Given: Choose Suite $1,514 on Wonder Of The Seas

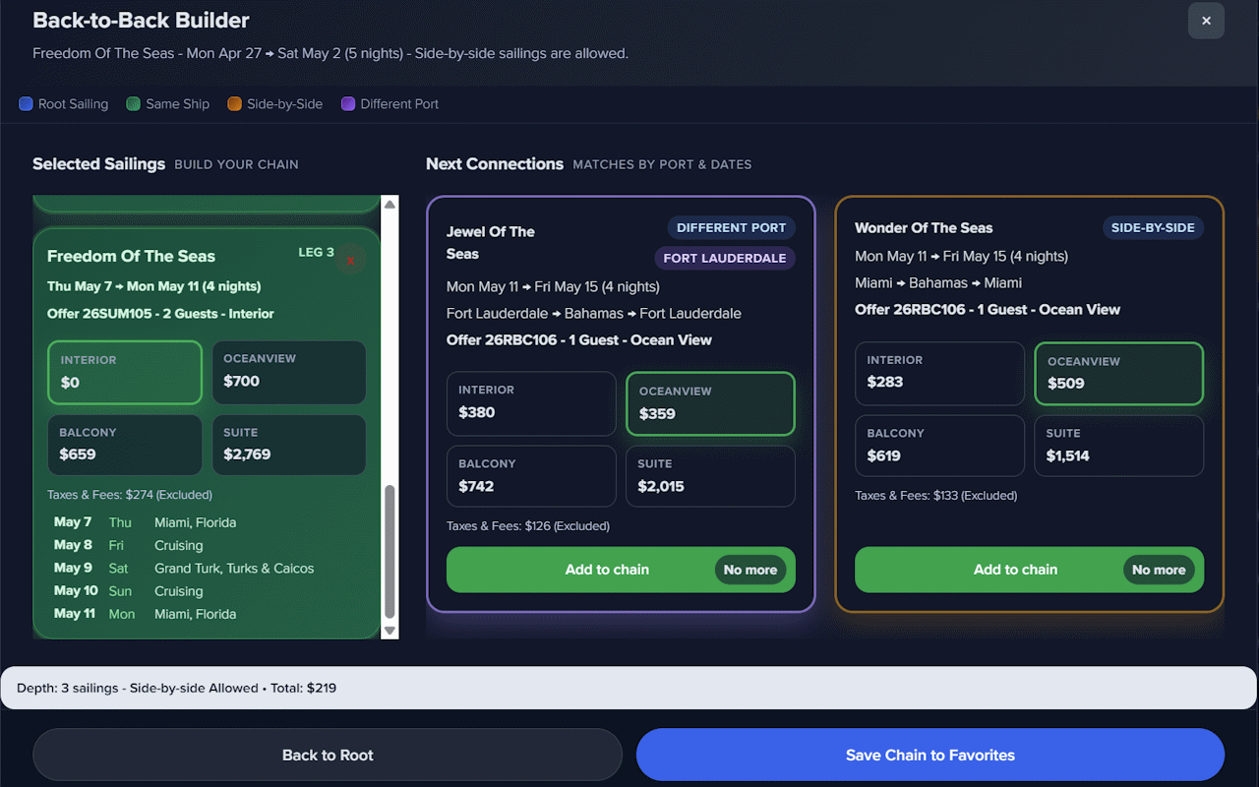Looking at the screenshot, I should [1118, 446].
